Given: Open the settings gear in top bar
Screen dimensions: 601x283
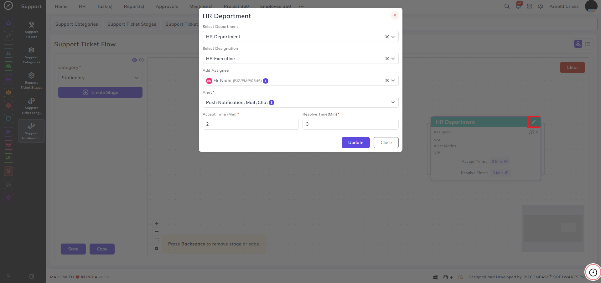Looking at the screenshot, I should pyautogui.click(x=541, y=6).
